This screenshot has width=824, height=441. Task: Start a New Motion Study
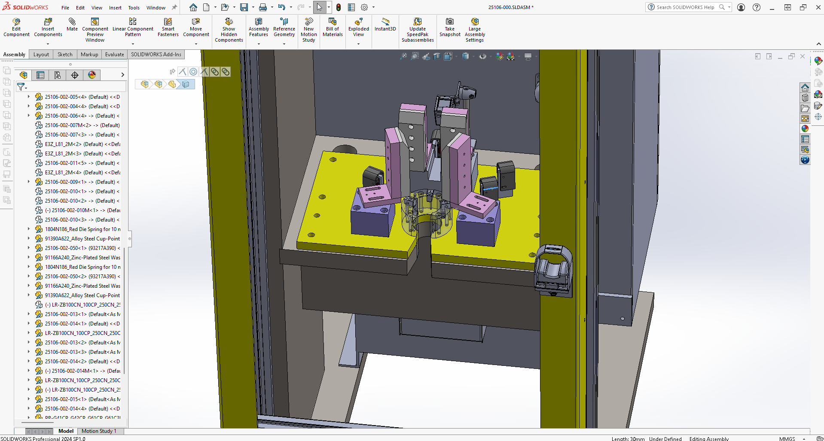(308, 30)
